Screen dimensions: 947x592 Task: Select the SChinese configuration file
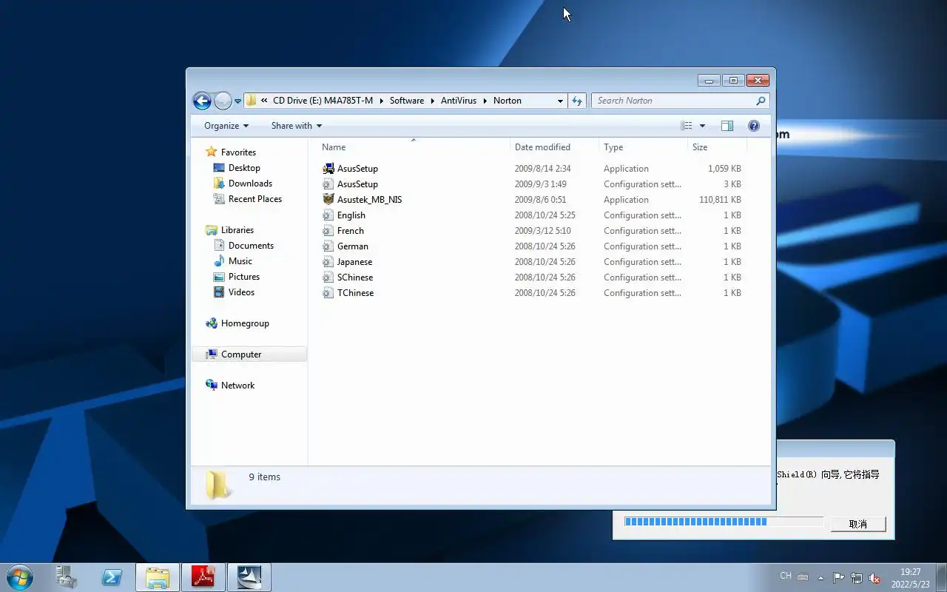(x=355, y=277)
